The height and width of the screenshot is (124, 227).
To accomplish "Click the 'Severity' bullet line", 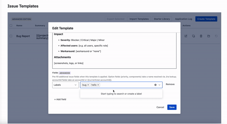I will click(x=82, y=40).
